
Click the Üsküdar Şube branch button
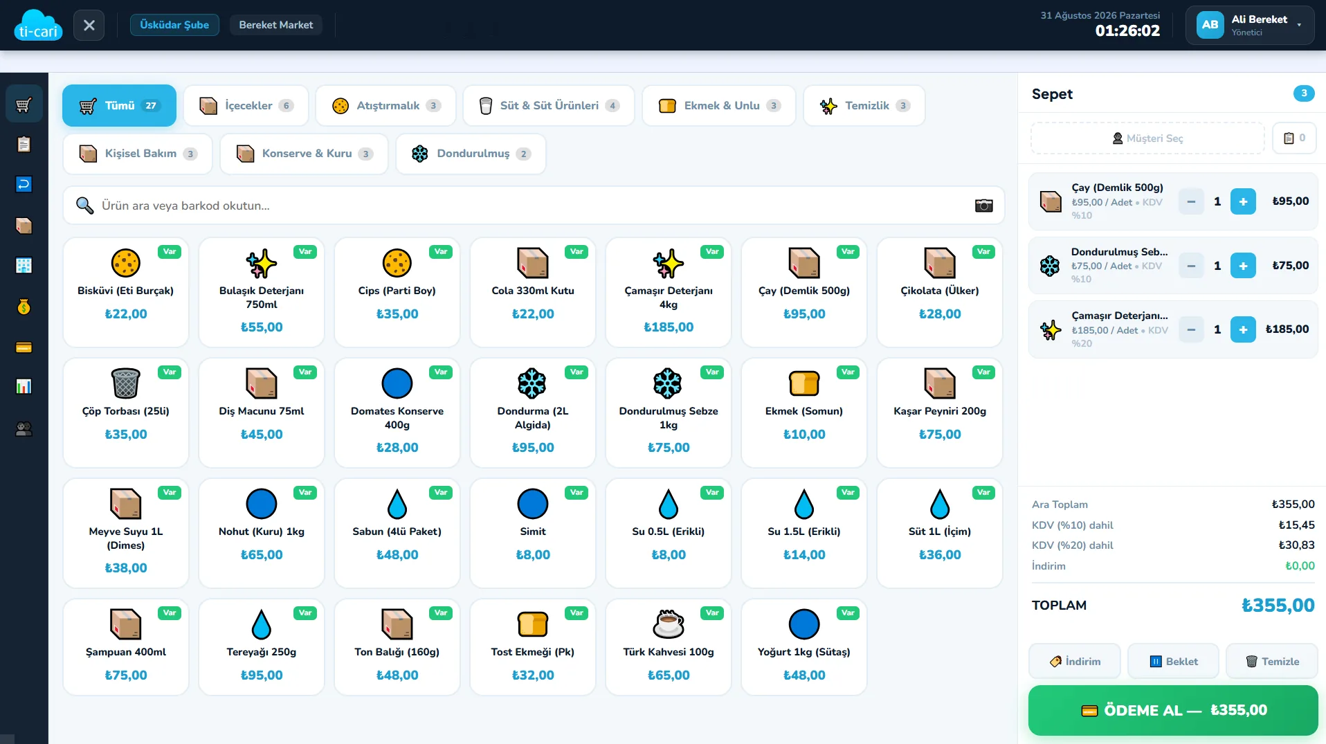174,25
